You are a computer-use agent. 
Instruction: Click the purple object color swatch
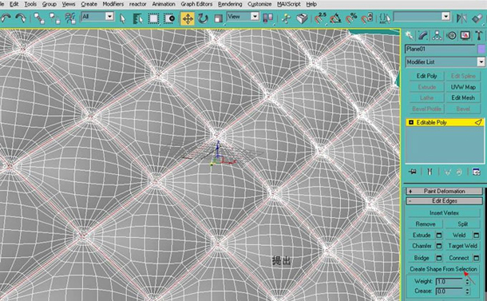click(481, 49)
